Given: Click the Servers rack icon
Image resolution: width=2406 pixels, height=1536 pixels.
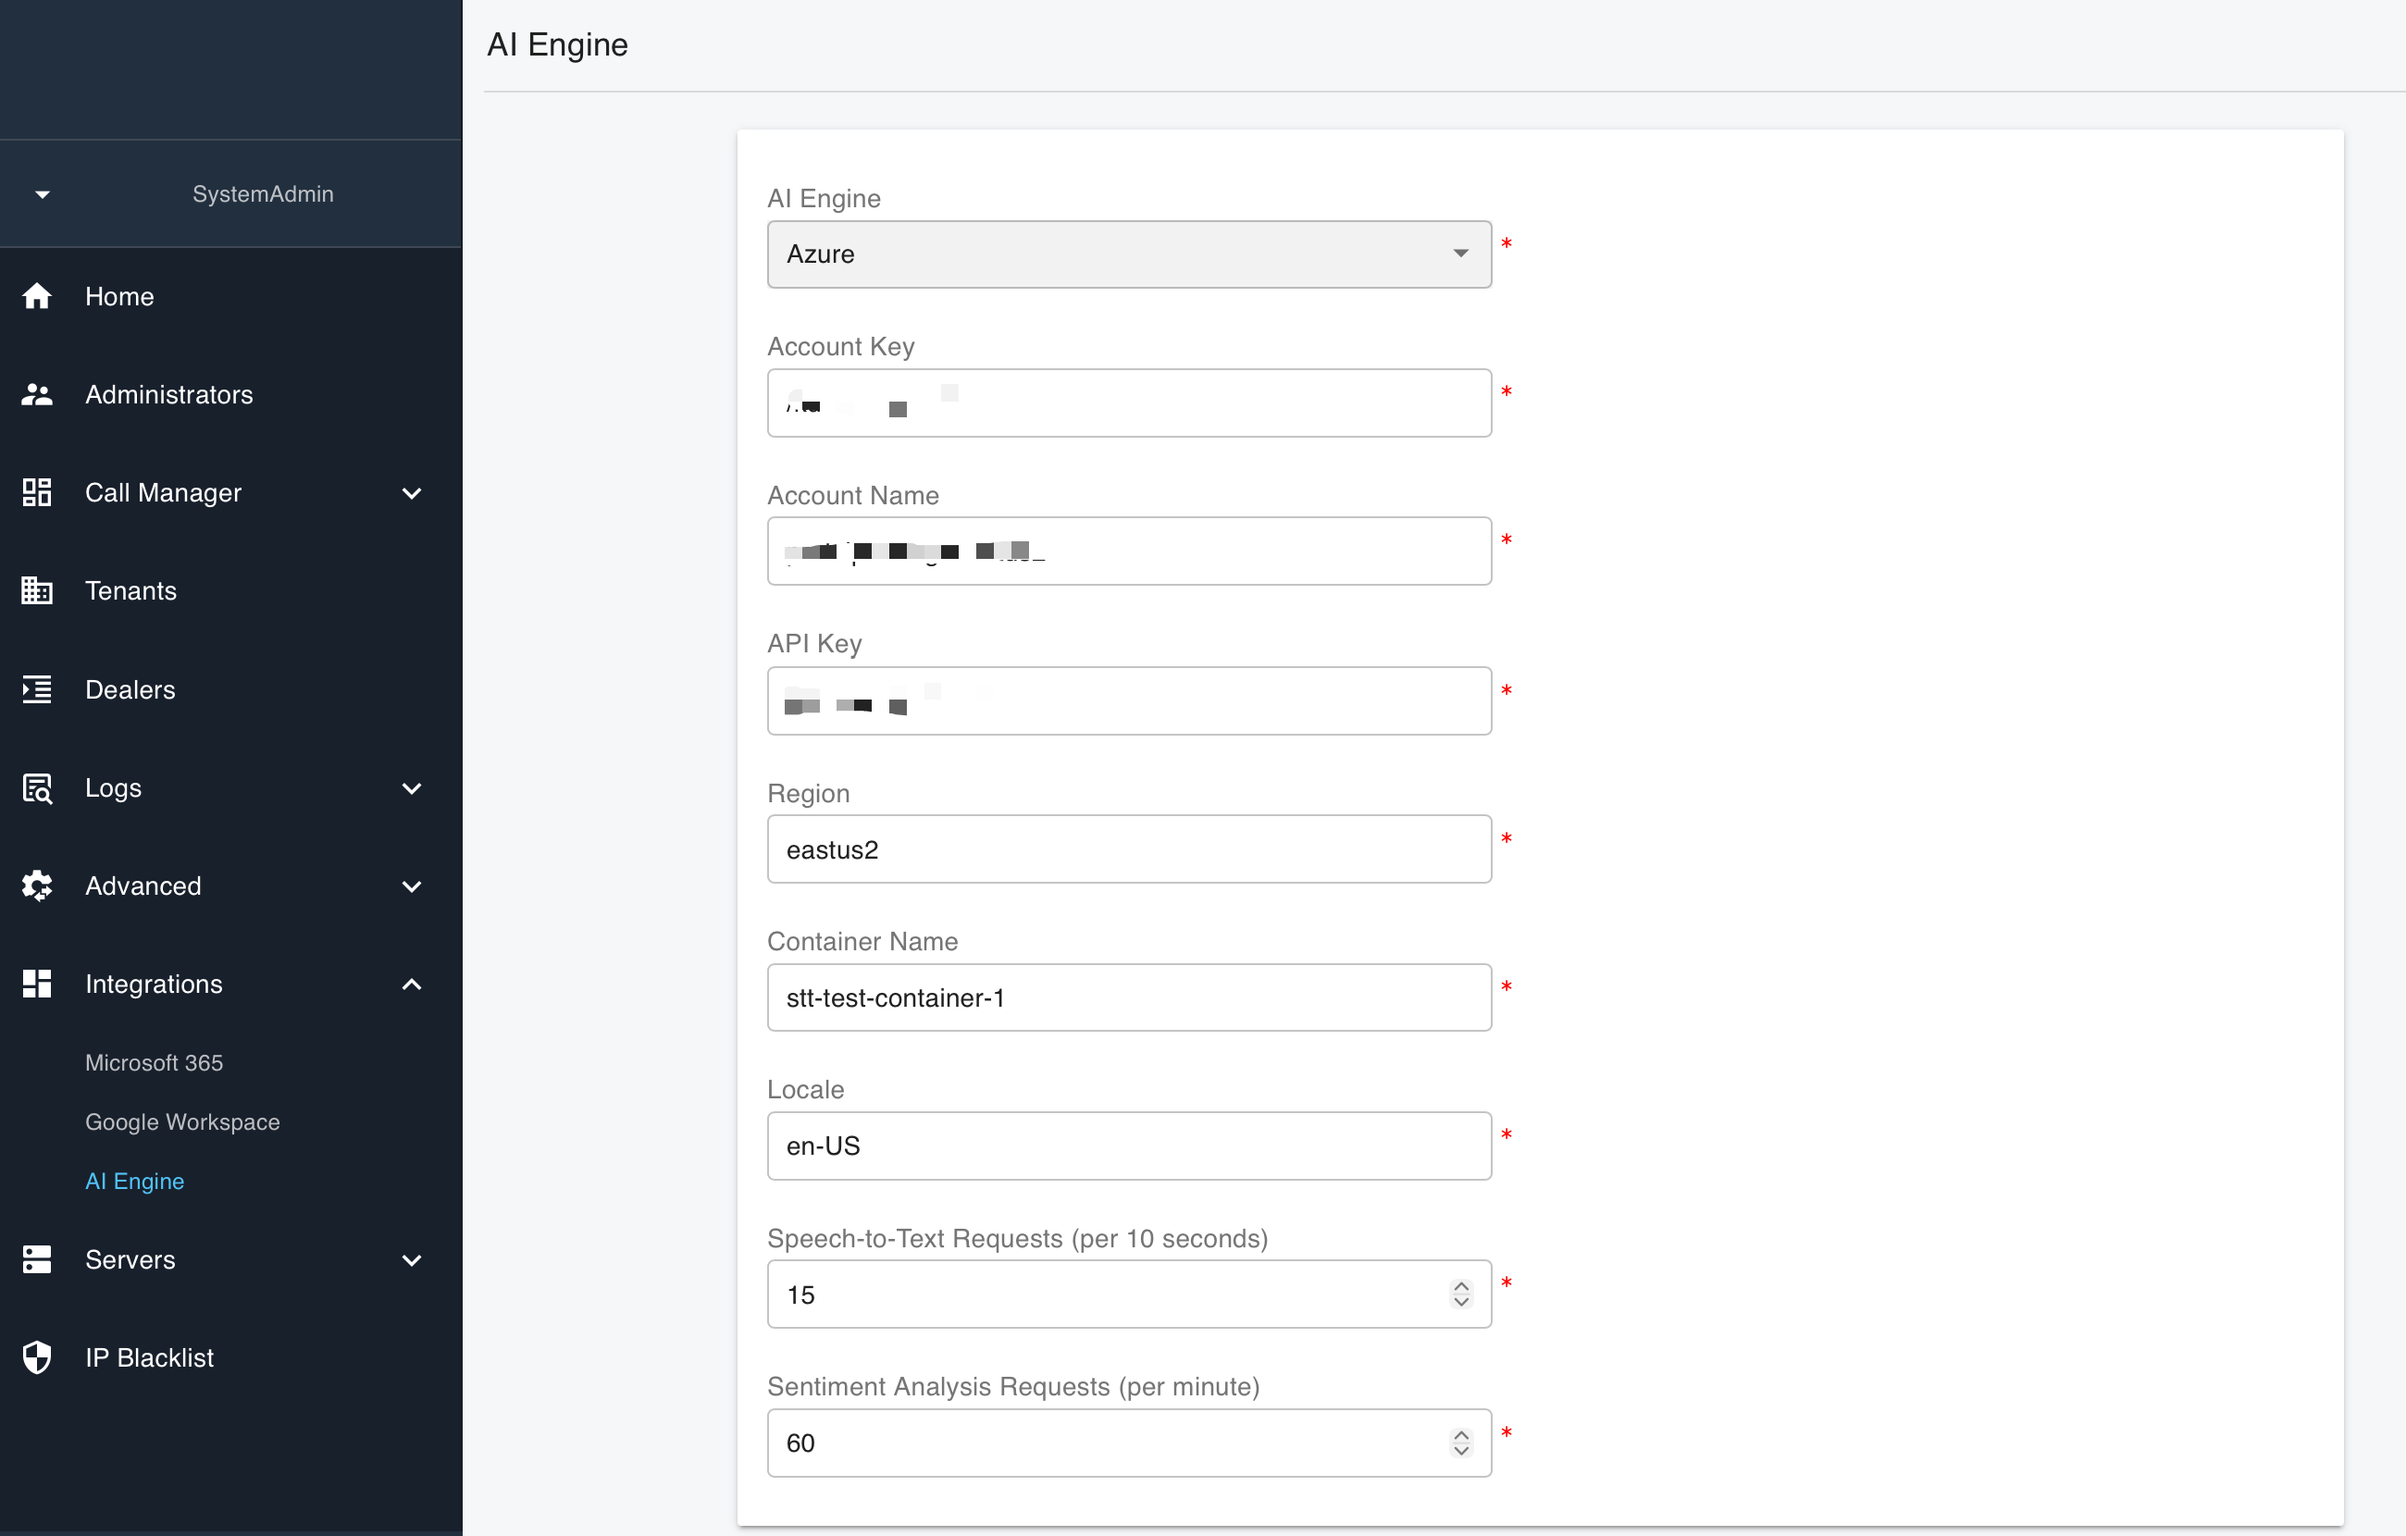Looking at the screenshot, I should (x=37, y=1260).
